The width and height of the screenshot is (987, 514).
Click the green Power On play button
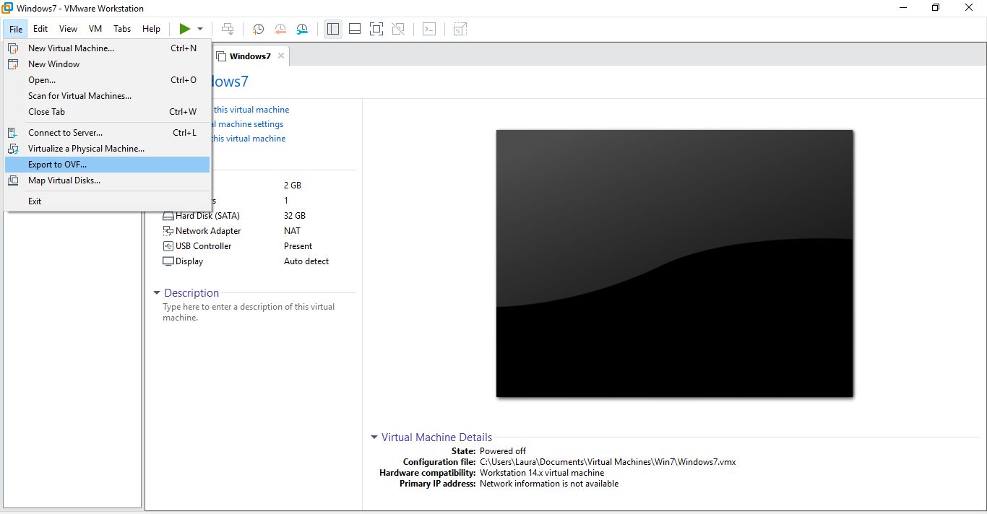click(185, 29)
